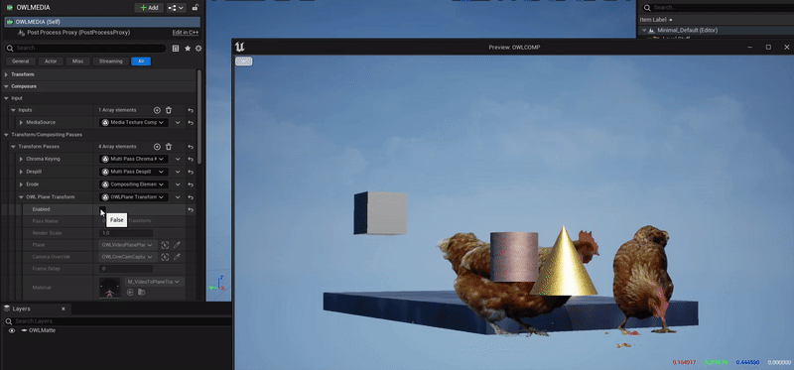Empty the Transform Passes array with trash icon
This screenshot has width=794, height=370.
pos(169,147)
